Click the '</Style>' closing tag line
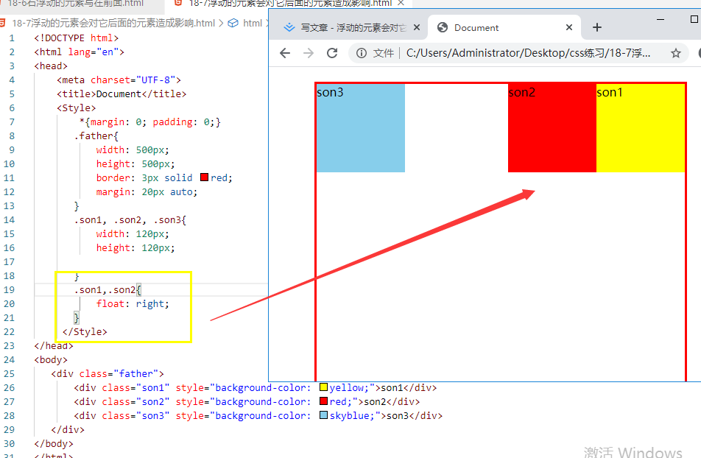Image resolution: width=701 pixels, height=458 pixels. [85, 332]
